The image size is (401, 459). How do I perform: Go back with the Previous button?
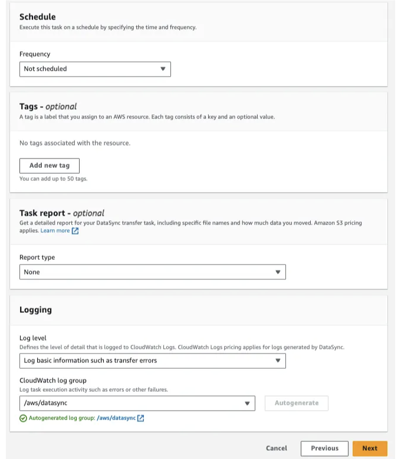(x=324, y=448)
